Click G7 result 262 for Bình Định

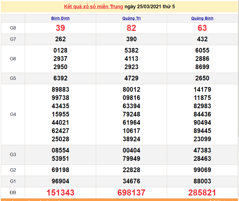point(60,39)
